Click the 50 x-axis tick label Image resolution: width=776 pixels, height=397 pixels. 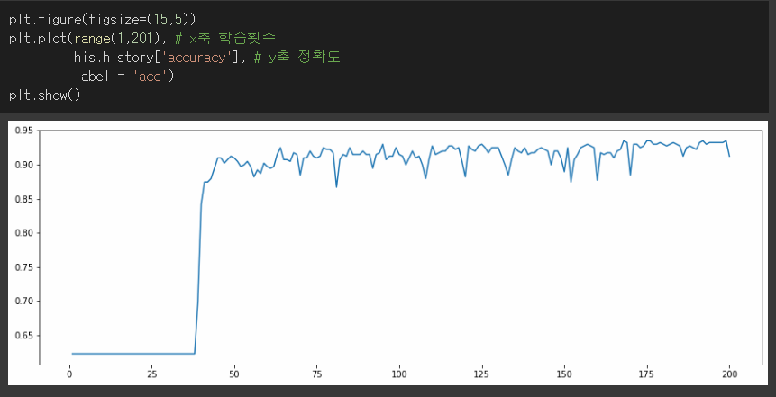(234, 374)
